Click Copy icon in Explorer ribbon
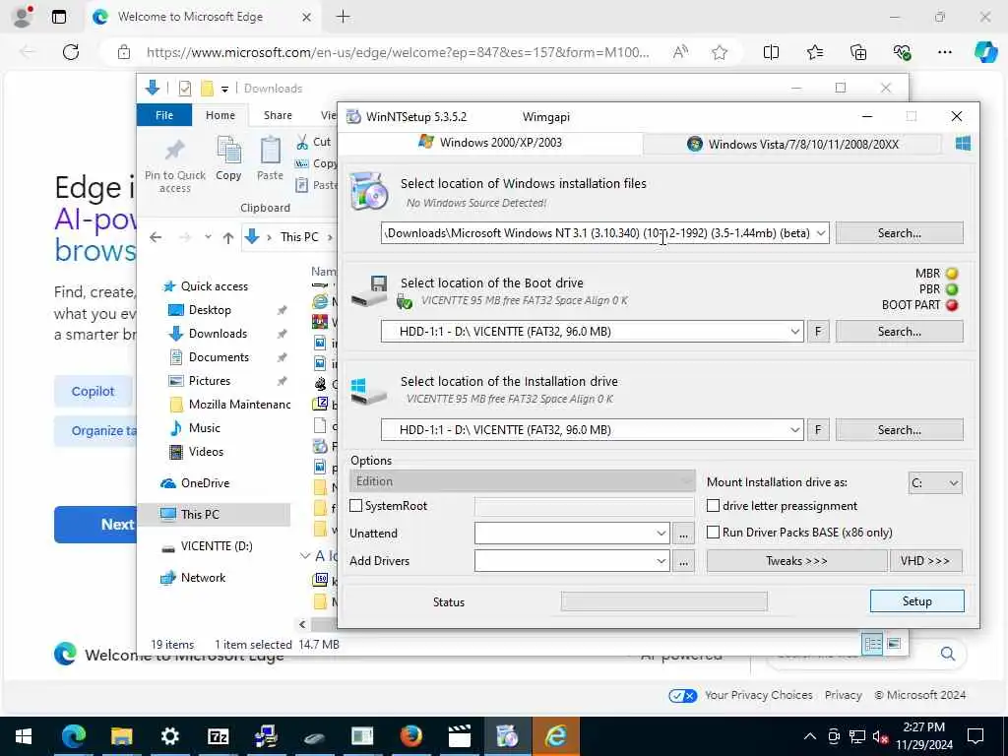Viewport: 1008px width, 756px height. click(x=228, y=158)
